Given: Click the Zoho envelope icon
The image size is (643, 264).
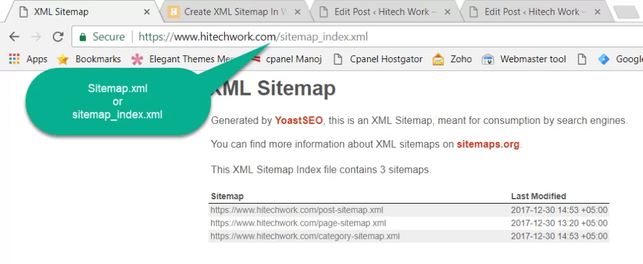Looking at the screenshot, I should click(438, 60).
